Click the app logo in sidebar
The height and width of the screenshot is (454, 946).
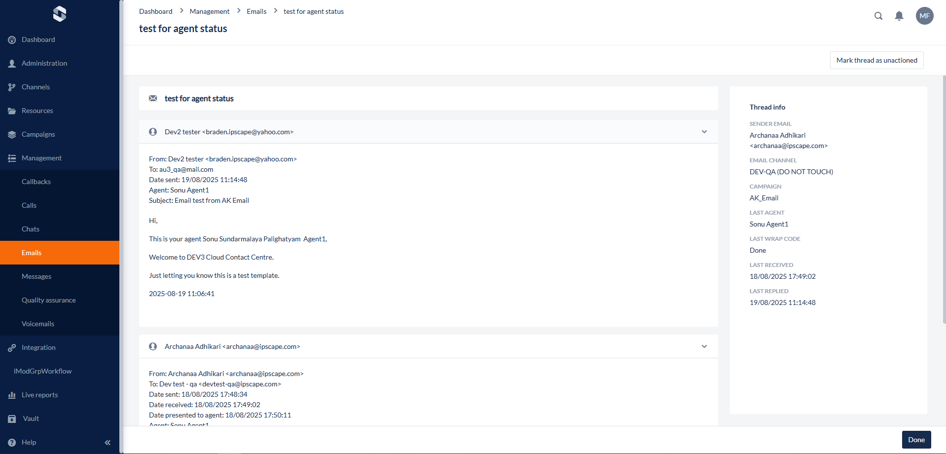(60, 14)
